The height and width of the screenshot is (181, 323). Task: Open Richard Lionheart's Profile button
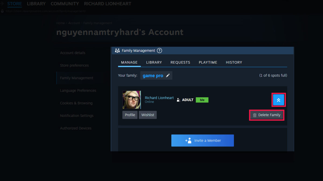130,115
